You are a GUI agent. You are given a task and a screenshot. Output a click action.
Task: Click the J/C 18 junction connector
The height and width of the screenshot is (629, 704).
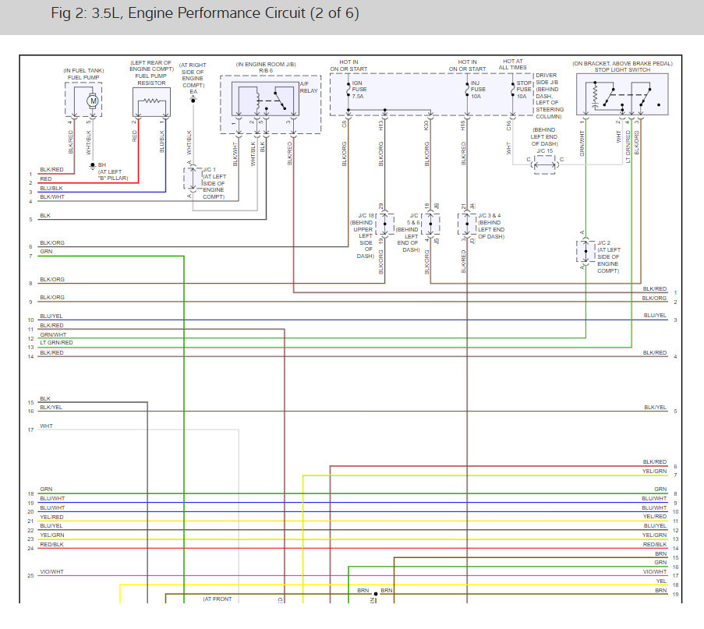click(x=385, y=224)
